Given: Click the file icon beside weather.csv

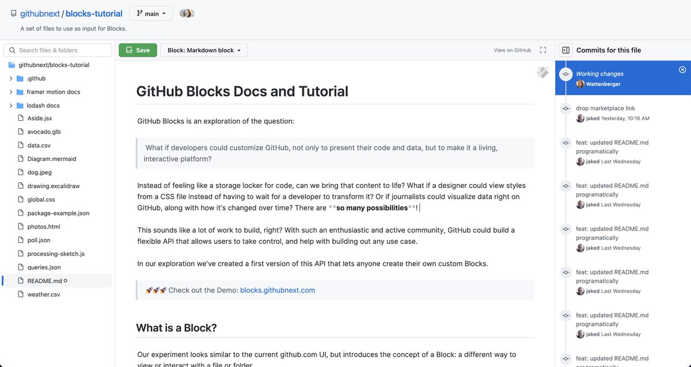Looking at the screenshot, I should (21, 295).
